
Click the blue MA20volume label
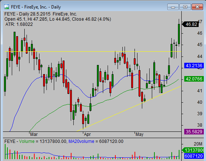(81, 141)
